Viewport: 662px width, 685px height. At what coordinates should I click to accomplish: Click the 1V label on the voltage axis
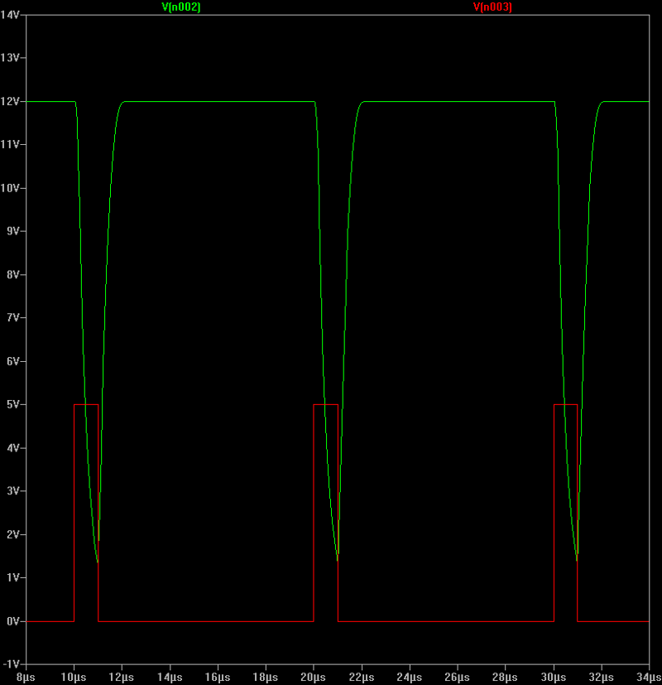click(x=13, y=577)
